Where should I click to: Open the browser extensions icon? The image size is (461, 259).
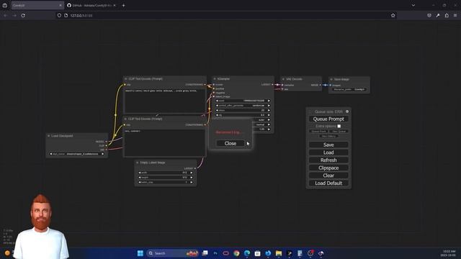coord(447,15)
